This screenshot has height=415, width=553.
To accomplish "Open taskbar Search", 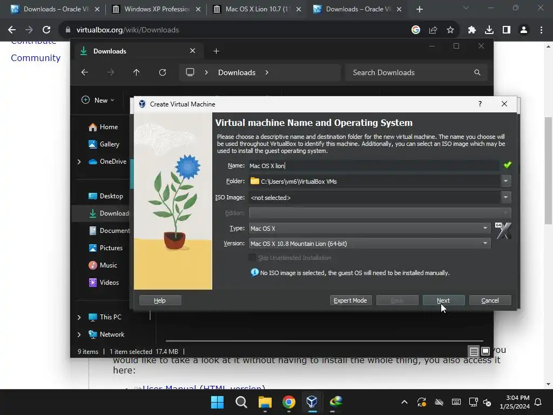I will [241, 402].
